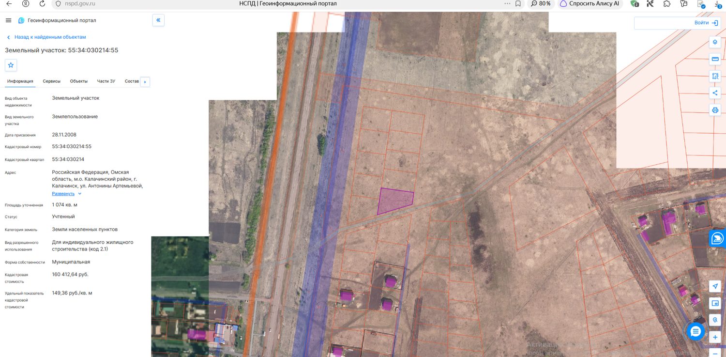
Task: Reload the browser page
Action: pyautogui.click(x=42, y=3)
